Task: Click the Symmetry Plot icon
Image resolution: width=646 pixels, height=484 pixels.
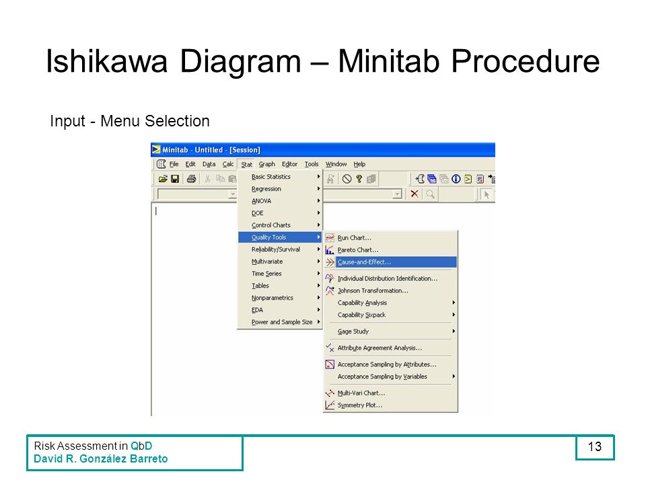Action: click(x=330, y=405)
